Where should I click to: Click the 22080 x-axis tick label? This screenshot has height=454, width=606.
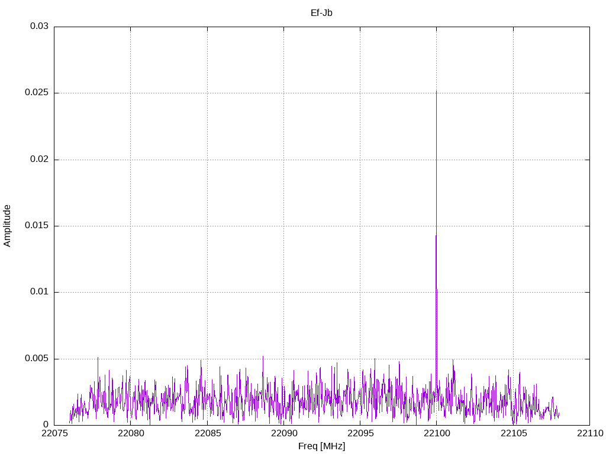coord(130,434)
